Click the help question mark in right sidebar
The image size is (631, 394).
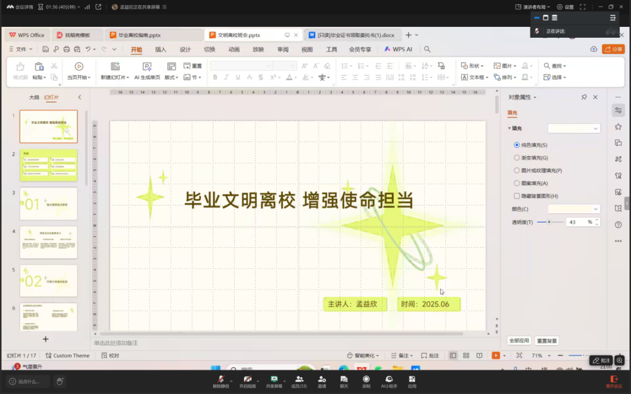click(618, 225)
